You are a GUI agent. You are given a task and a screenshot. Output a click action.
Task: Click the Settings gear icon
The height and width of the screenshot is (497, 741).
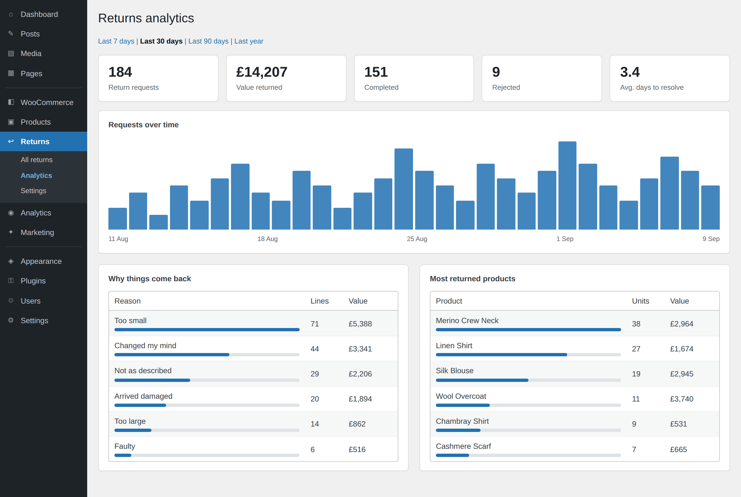tap(11, 320)
